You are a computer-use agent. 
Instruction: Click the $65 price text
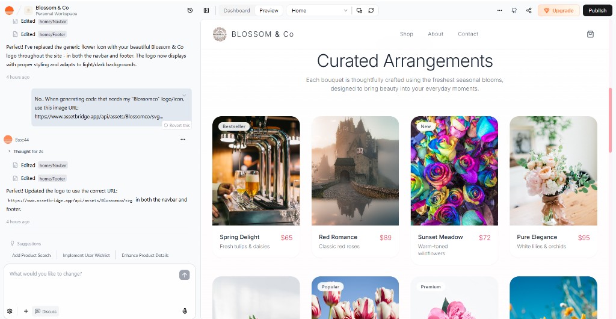(286, 237)
